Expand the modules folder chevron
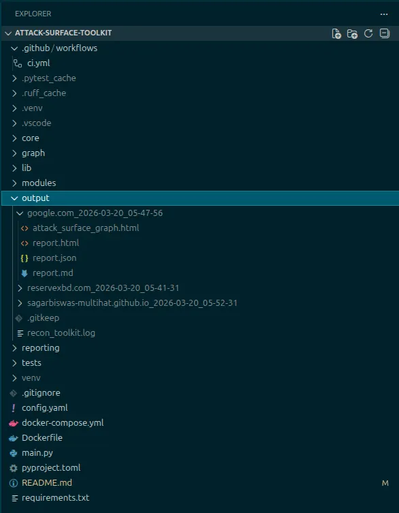 point(14,183)
